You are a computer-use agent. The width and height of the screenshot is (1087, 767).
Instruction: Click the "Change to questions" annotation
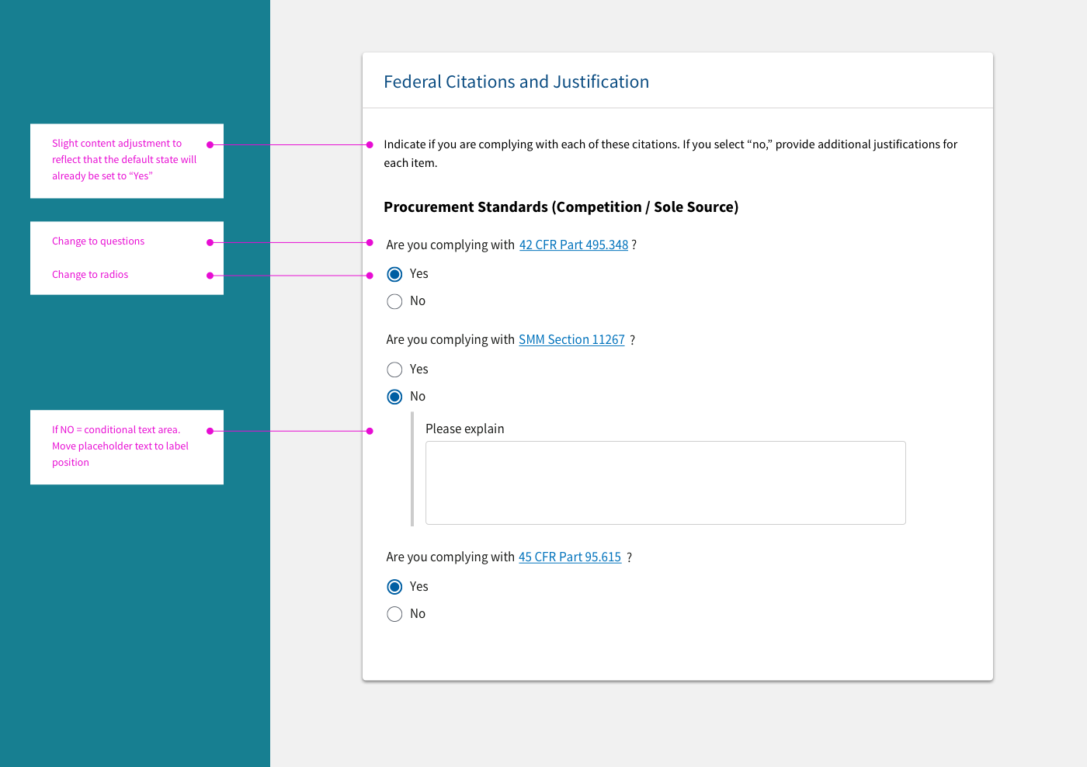pyautogui.click(x=98, y=241)
